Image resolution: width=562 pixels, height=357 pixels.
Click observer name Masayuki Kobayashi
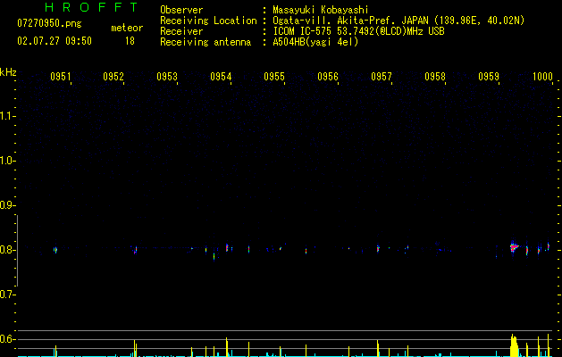[x=321, y=10]
